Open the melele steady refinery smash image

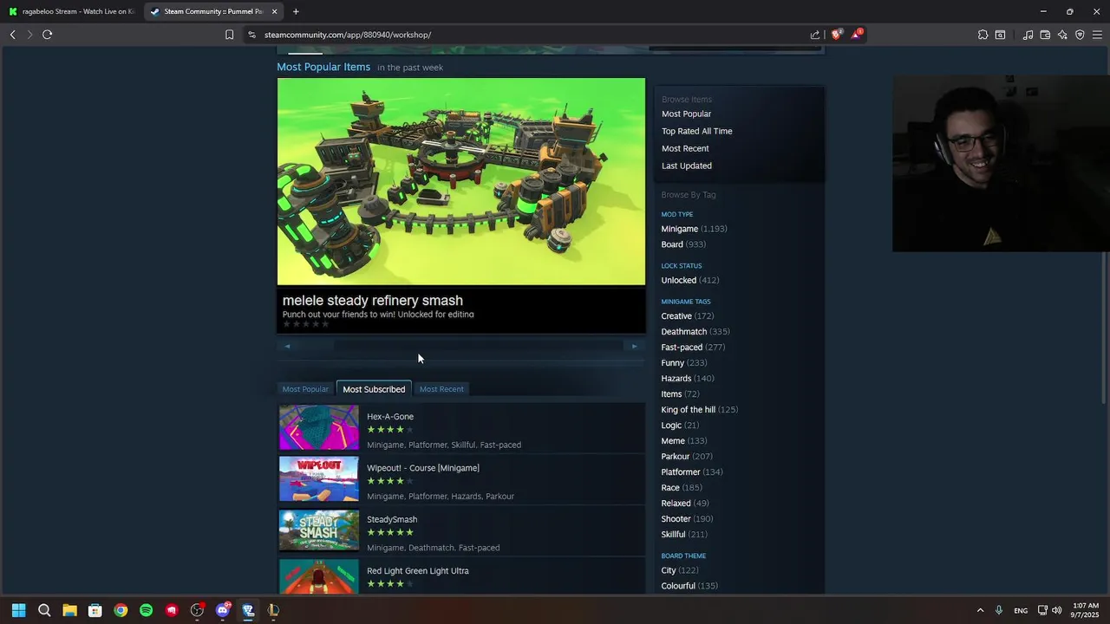pyautogui.click(x=461, y=181)
